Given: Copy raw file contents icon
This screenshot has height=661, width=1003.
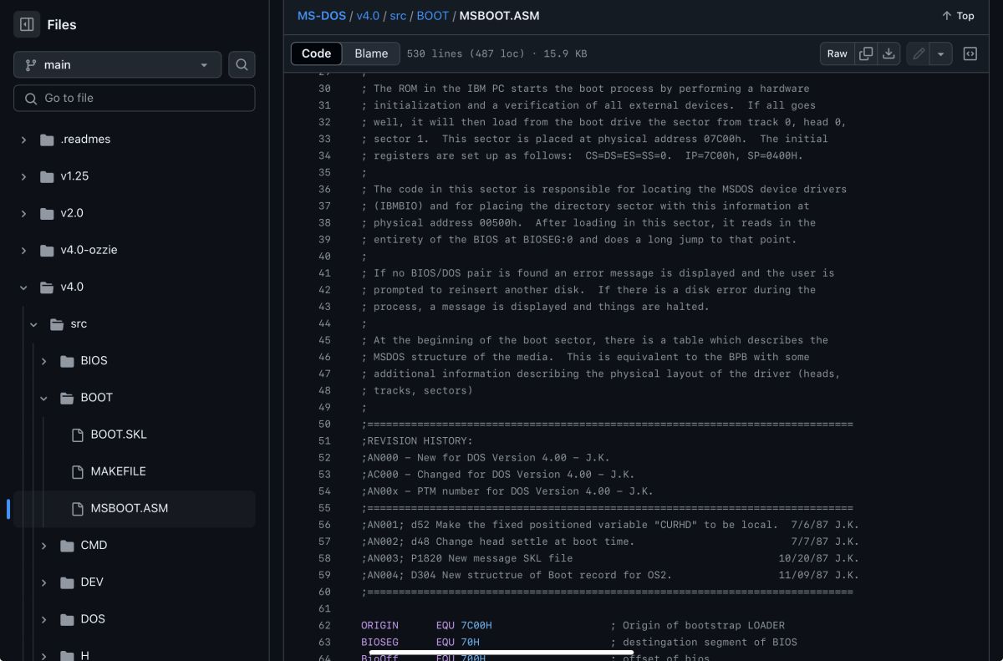Looking at the screenshot, I should click(x=866, y=53).
